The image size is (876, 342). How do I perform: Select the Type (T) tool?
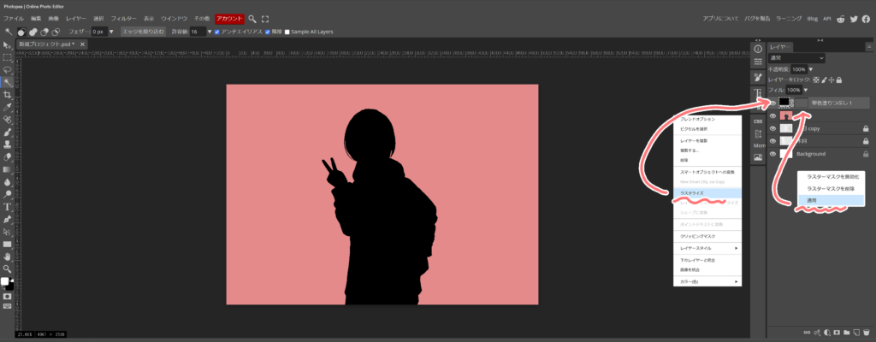click(x=7, y=206)
